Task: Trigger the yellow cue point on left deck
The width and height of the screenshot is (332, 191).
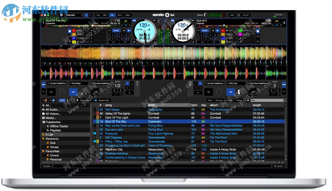Action: coord(74,42)
